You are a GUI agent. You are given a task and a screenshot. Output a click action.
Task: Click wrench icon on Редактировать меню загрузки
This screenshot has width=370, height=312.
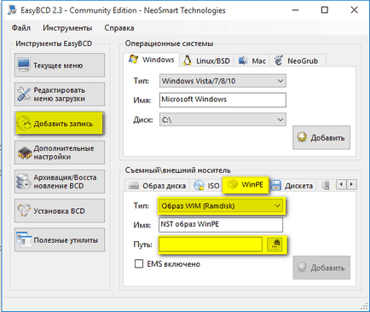tap(24, 95)
